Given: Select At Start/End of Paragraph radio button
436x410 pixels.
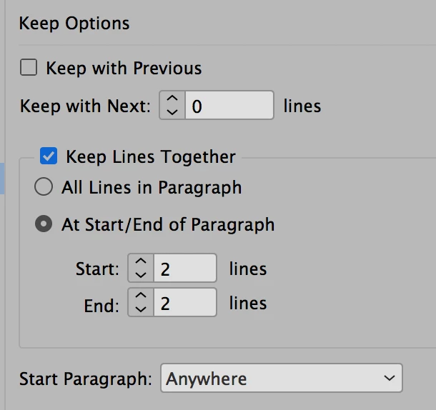Looking at the screenshot, I should coord(44,224).
